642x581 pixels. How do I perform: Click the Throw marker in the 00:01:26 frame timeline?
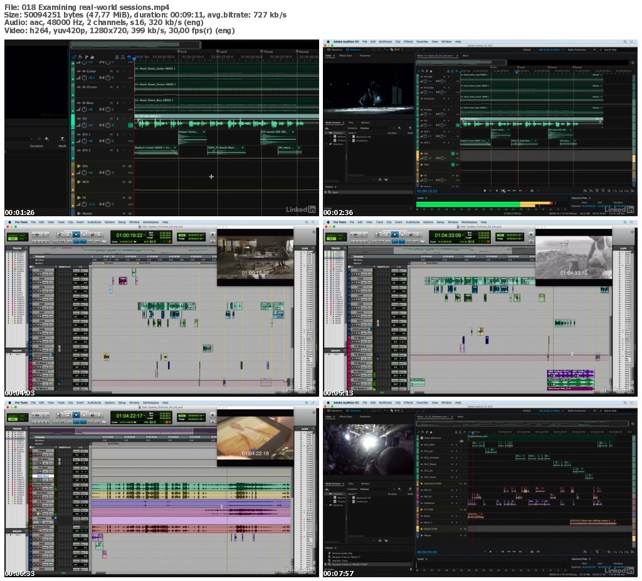click(267, 51)
